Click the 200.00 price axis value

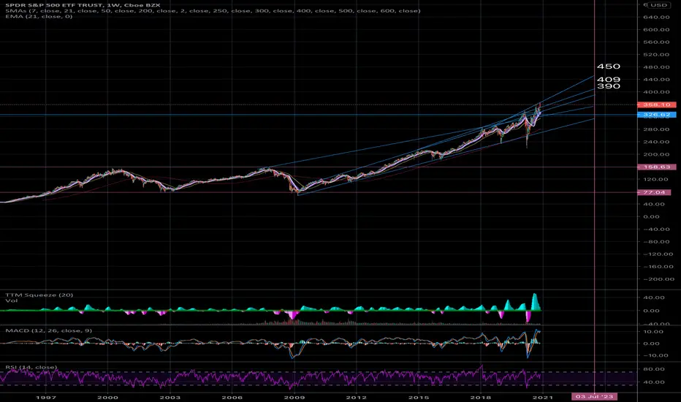[x=656, y=154]
